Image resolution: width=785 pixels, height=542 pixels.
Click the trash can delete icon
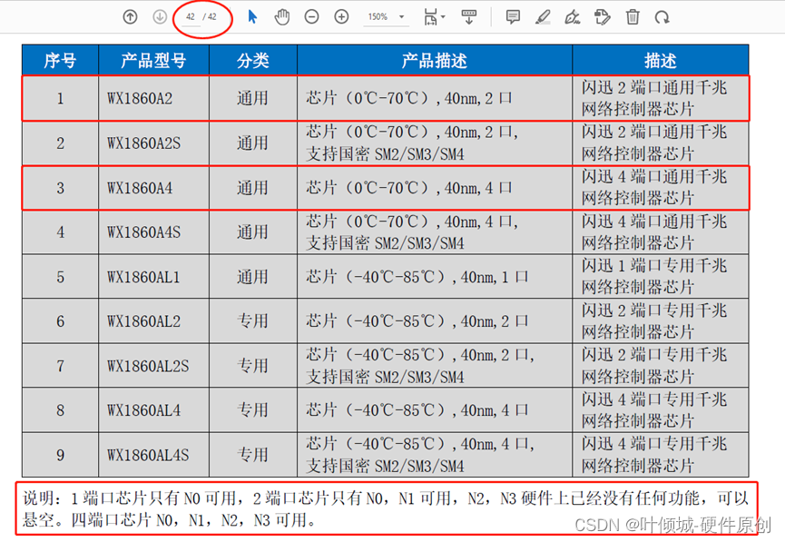pos(633,17)
